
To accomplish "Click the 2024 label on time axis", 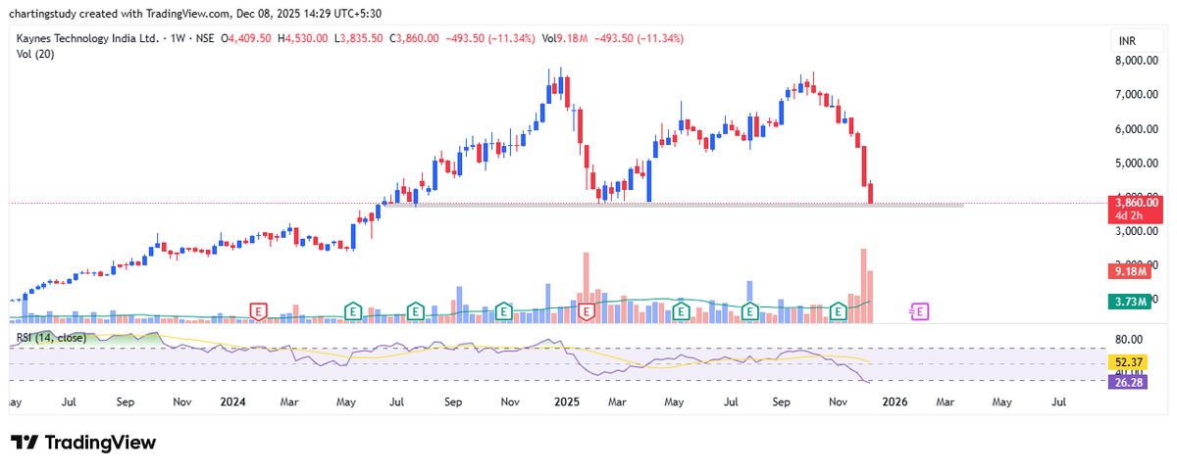I will click(232, 402).
